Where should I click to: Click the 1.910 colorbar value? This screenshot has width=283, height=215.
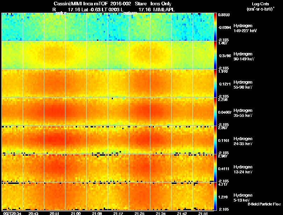[223, 71]
